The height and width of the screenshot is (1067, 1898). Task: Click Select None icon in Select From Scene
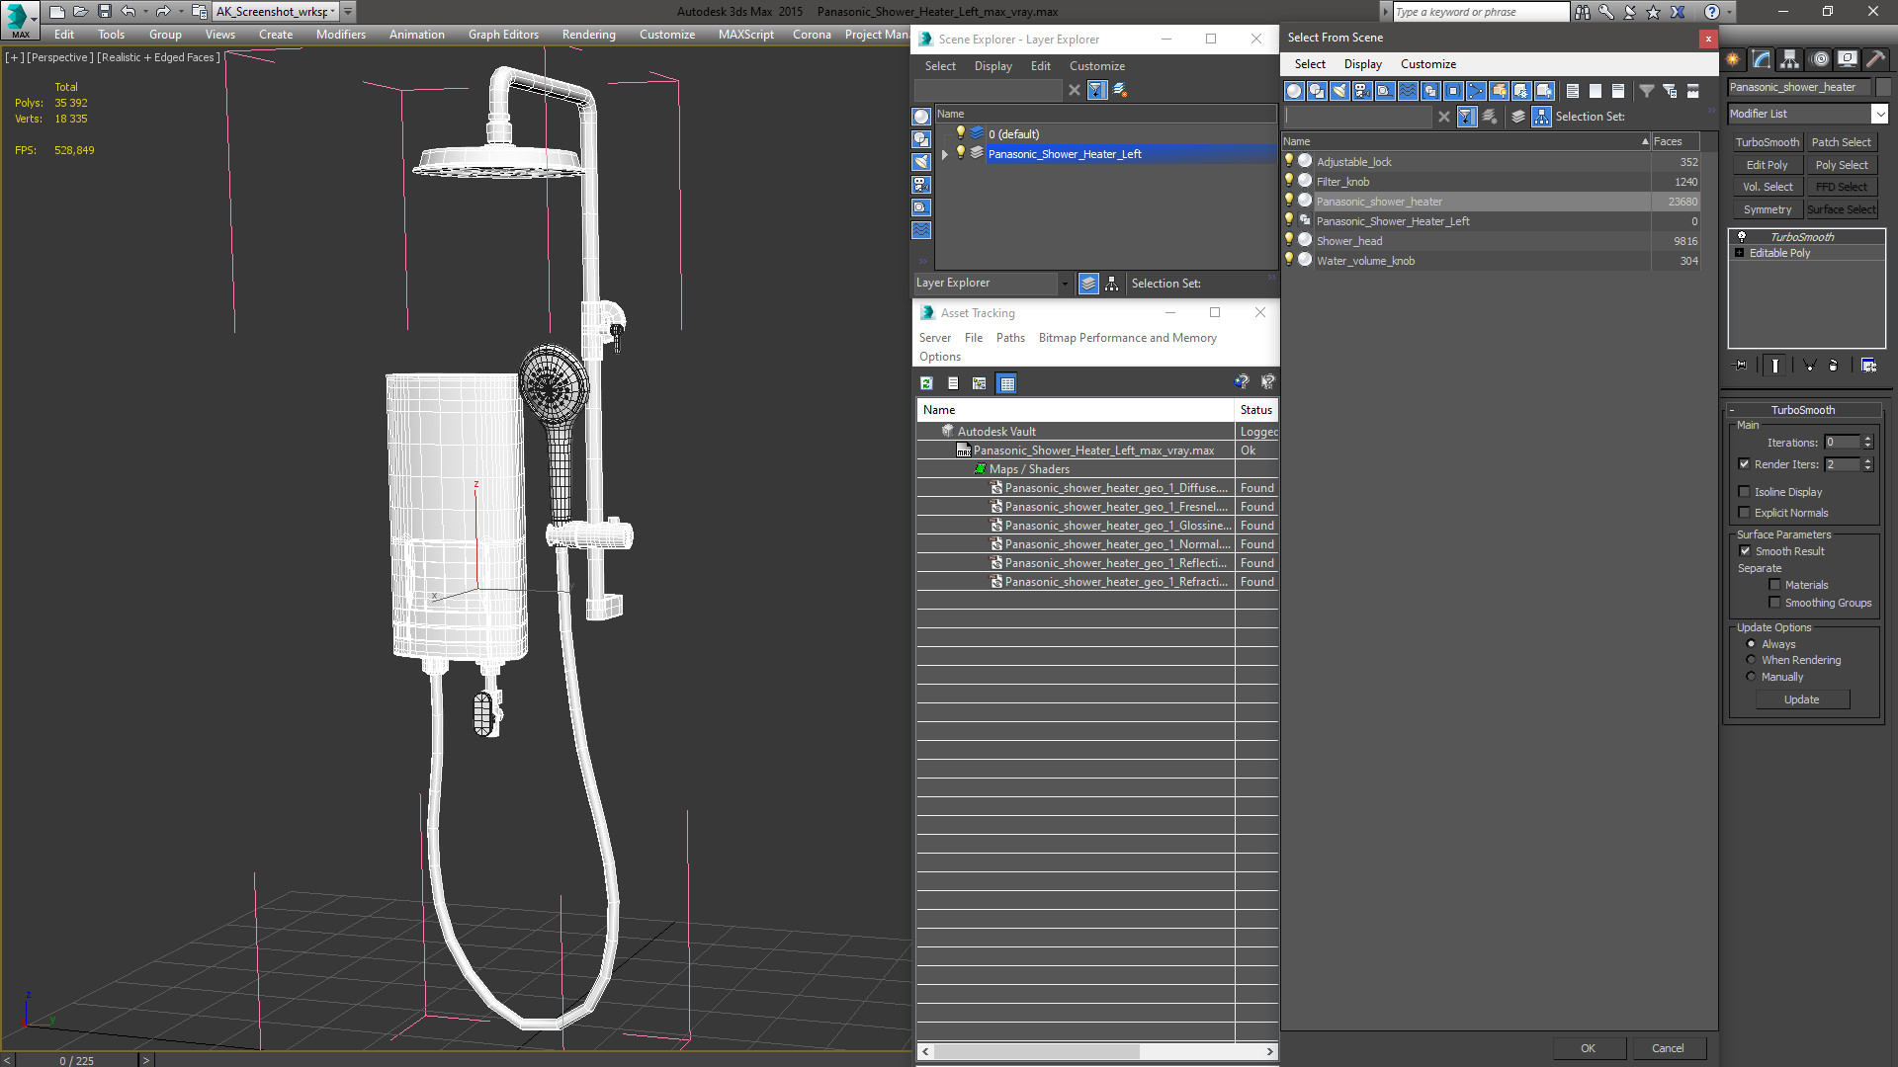(1596, 91)
